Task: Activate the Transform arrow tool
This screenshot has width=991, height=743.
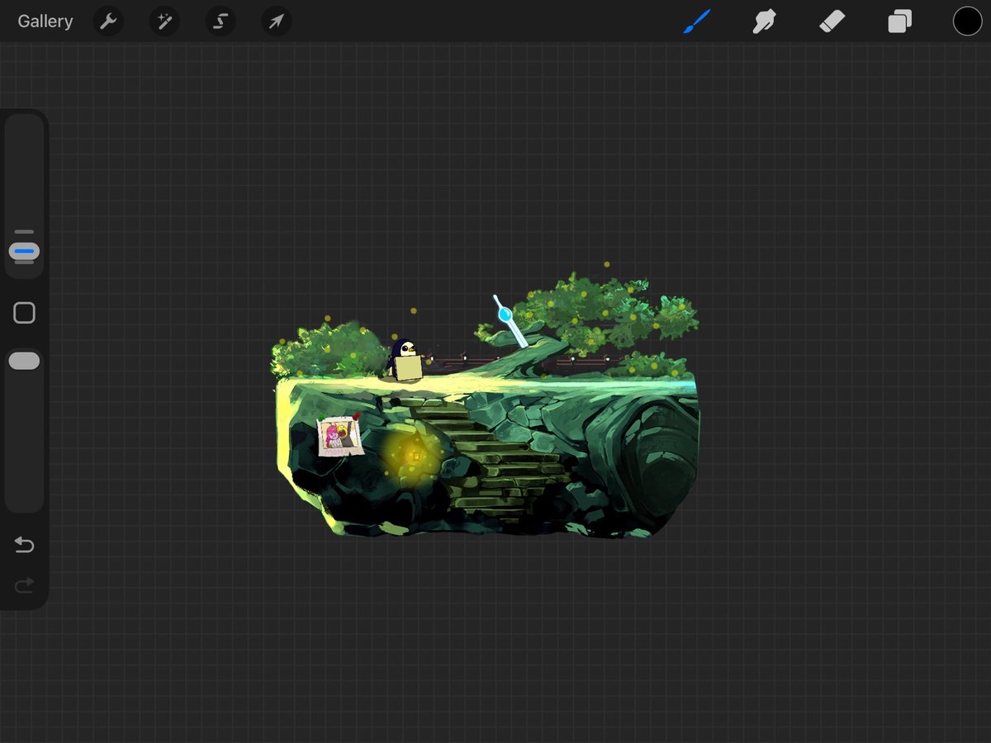Action: tap(277, 21)
